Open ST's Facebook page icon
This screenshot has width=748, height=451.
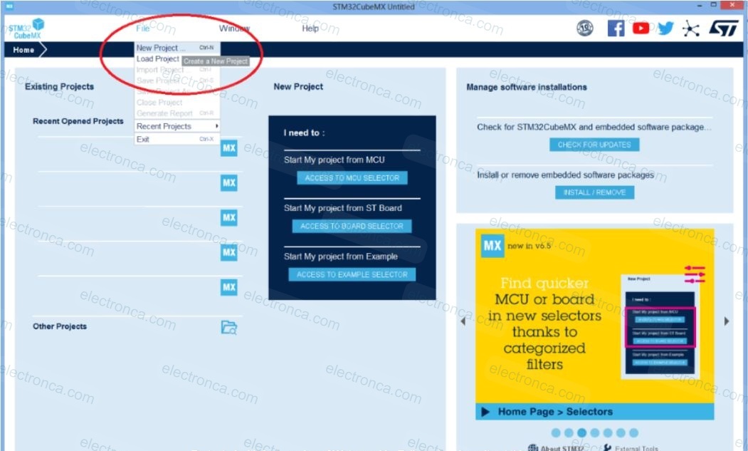click(x=616, y=28)
